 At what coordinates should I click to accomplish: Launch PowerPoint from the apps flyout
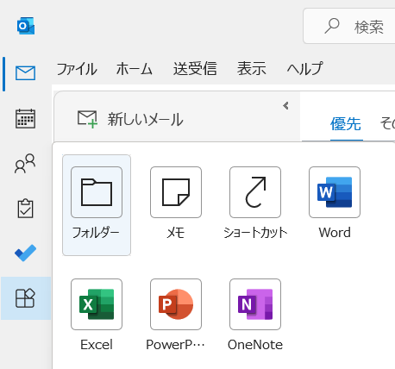tap(176, 304)
